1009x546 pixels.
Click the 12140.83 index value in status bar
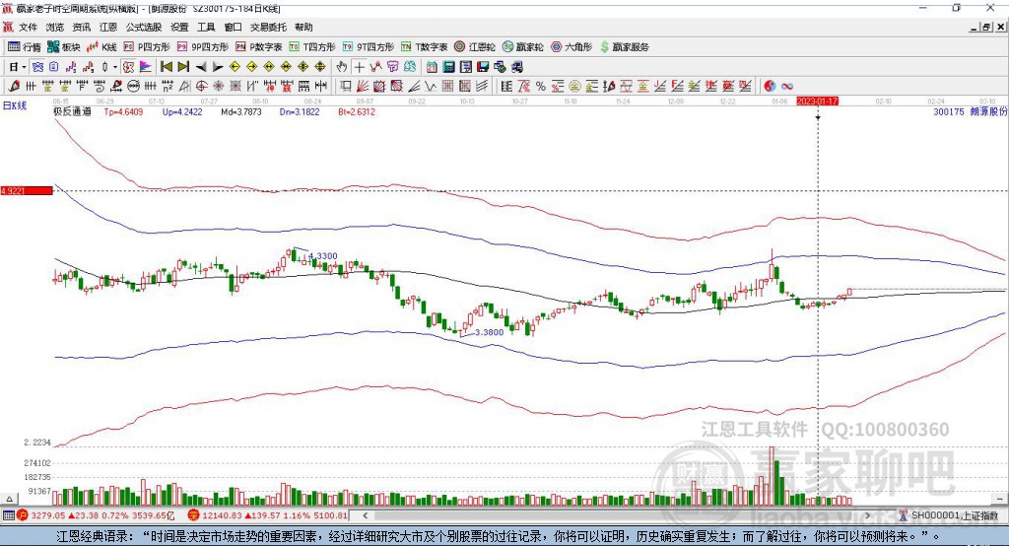pyautogui.click(x=222, y=515)
